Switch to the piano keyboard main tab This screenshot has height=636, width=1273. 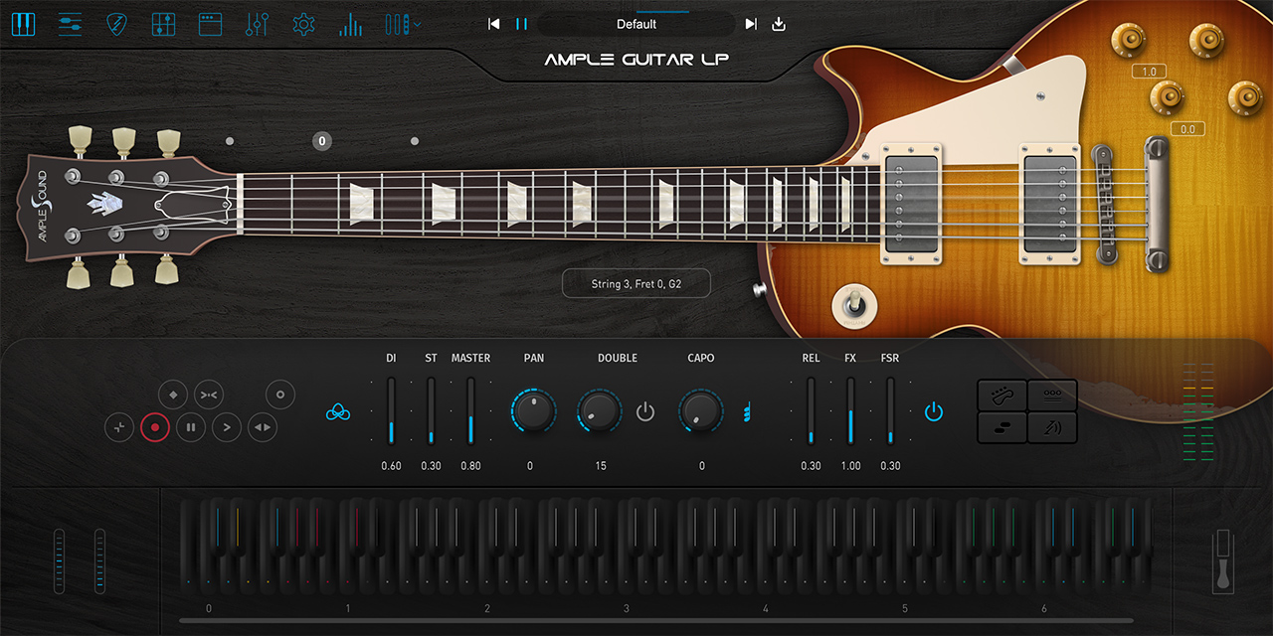point(23,24)
